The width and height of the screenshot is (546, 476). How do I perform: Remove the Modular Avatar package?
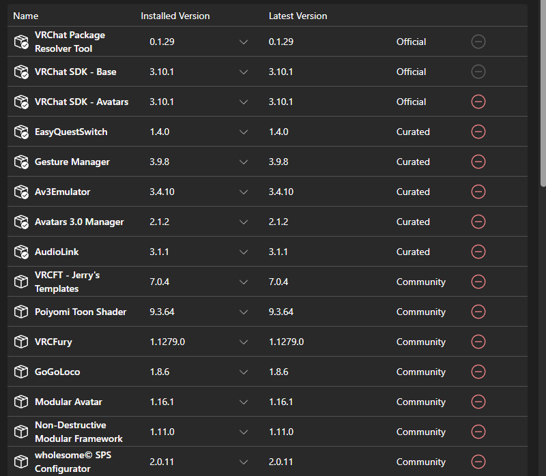[x=478, y=402]
